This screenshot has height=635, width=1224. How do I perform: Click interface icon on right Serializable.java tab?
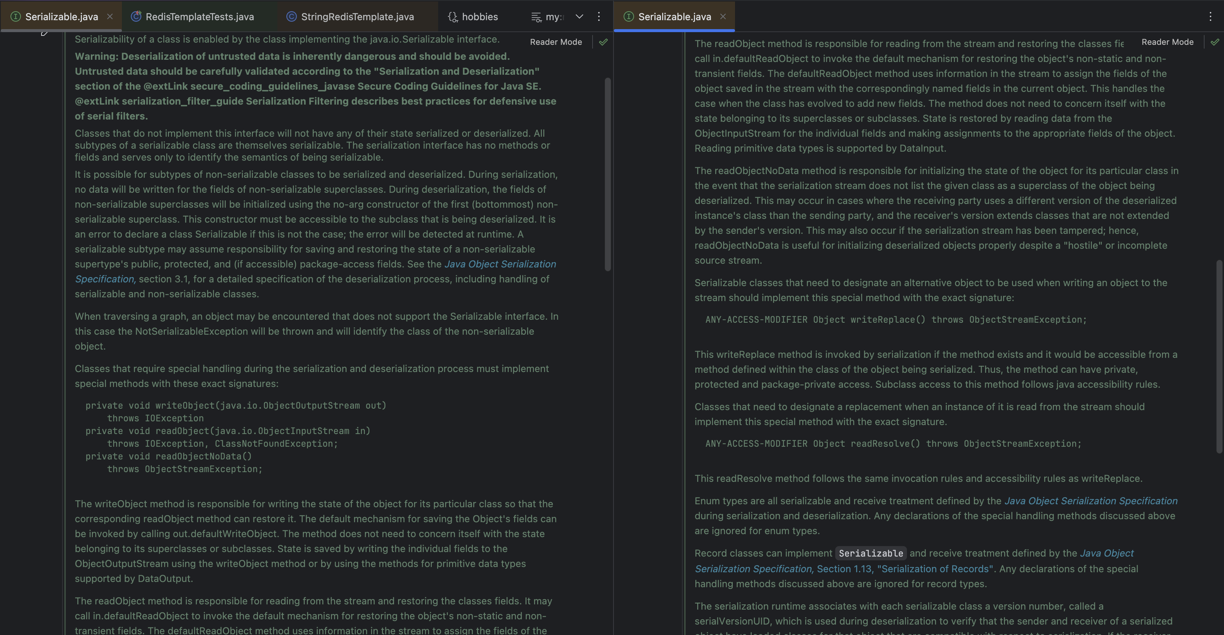pos(628,16)
